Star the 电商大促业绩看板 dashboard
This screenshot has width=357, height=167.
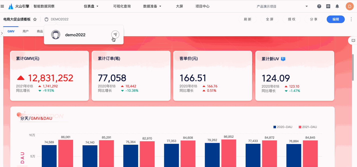click(x=35, y=19)
